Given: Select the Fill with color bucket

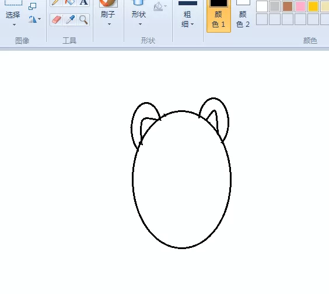Looking at the screenshot, I should point(70,3).
